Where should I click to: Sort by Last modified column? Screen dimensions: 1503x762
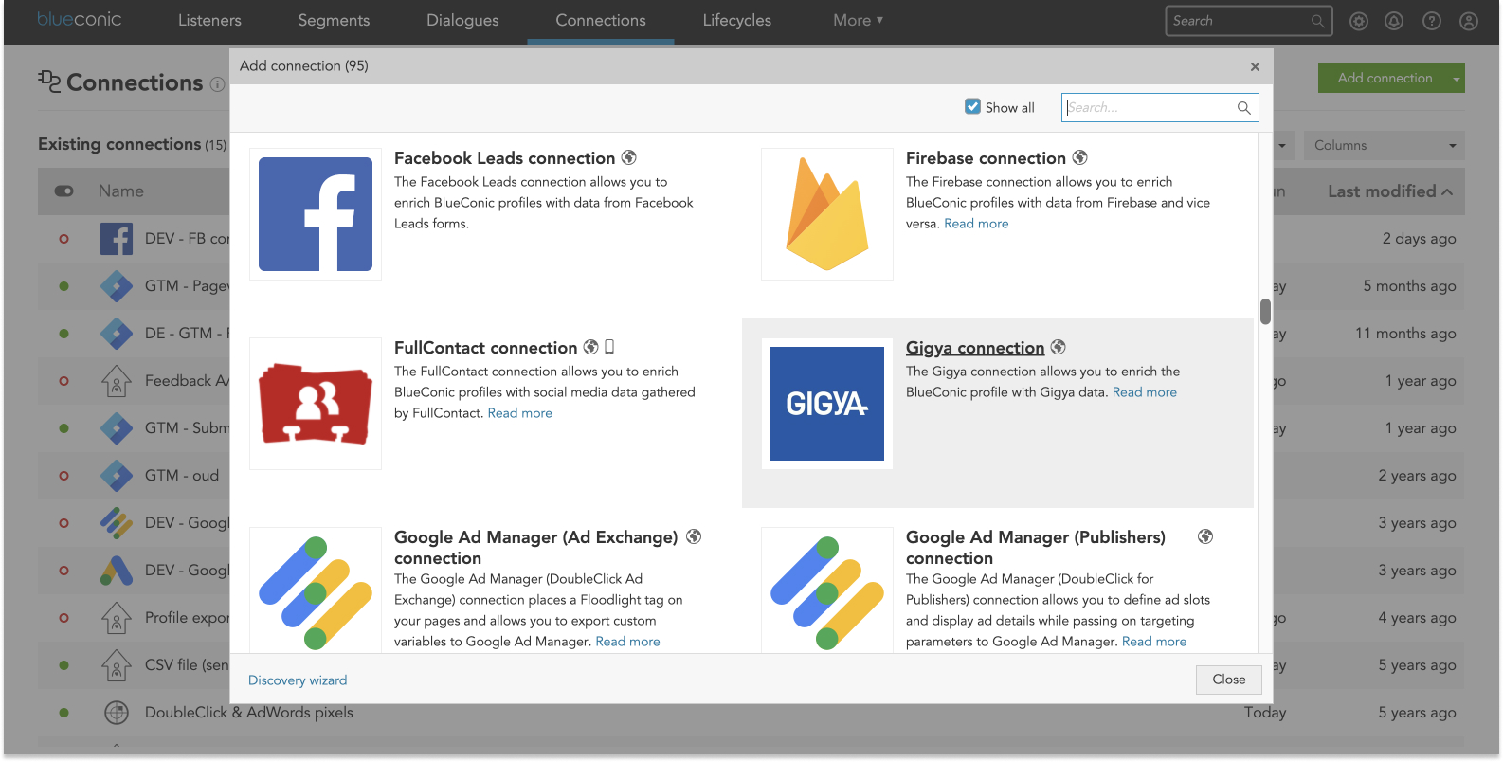(x=1389, y=191)
